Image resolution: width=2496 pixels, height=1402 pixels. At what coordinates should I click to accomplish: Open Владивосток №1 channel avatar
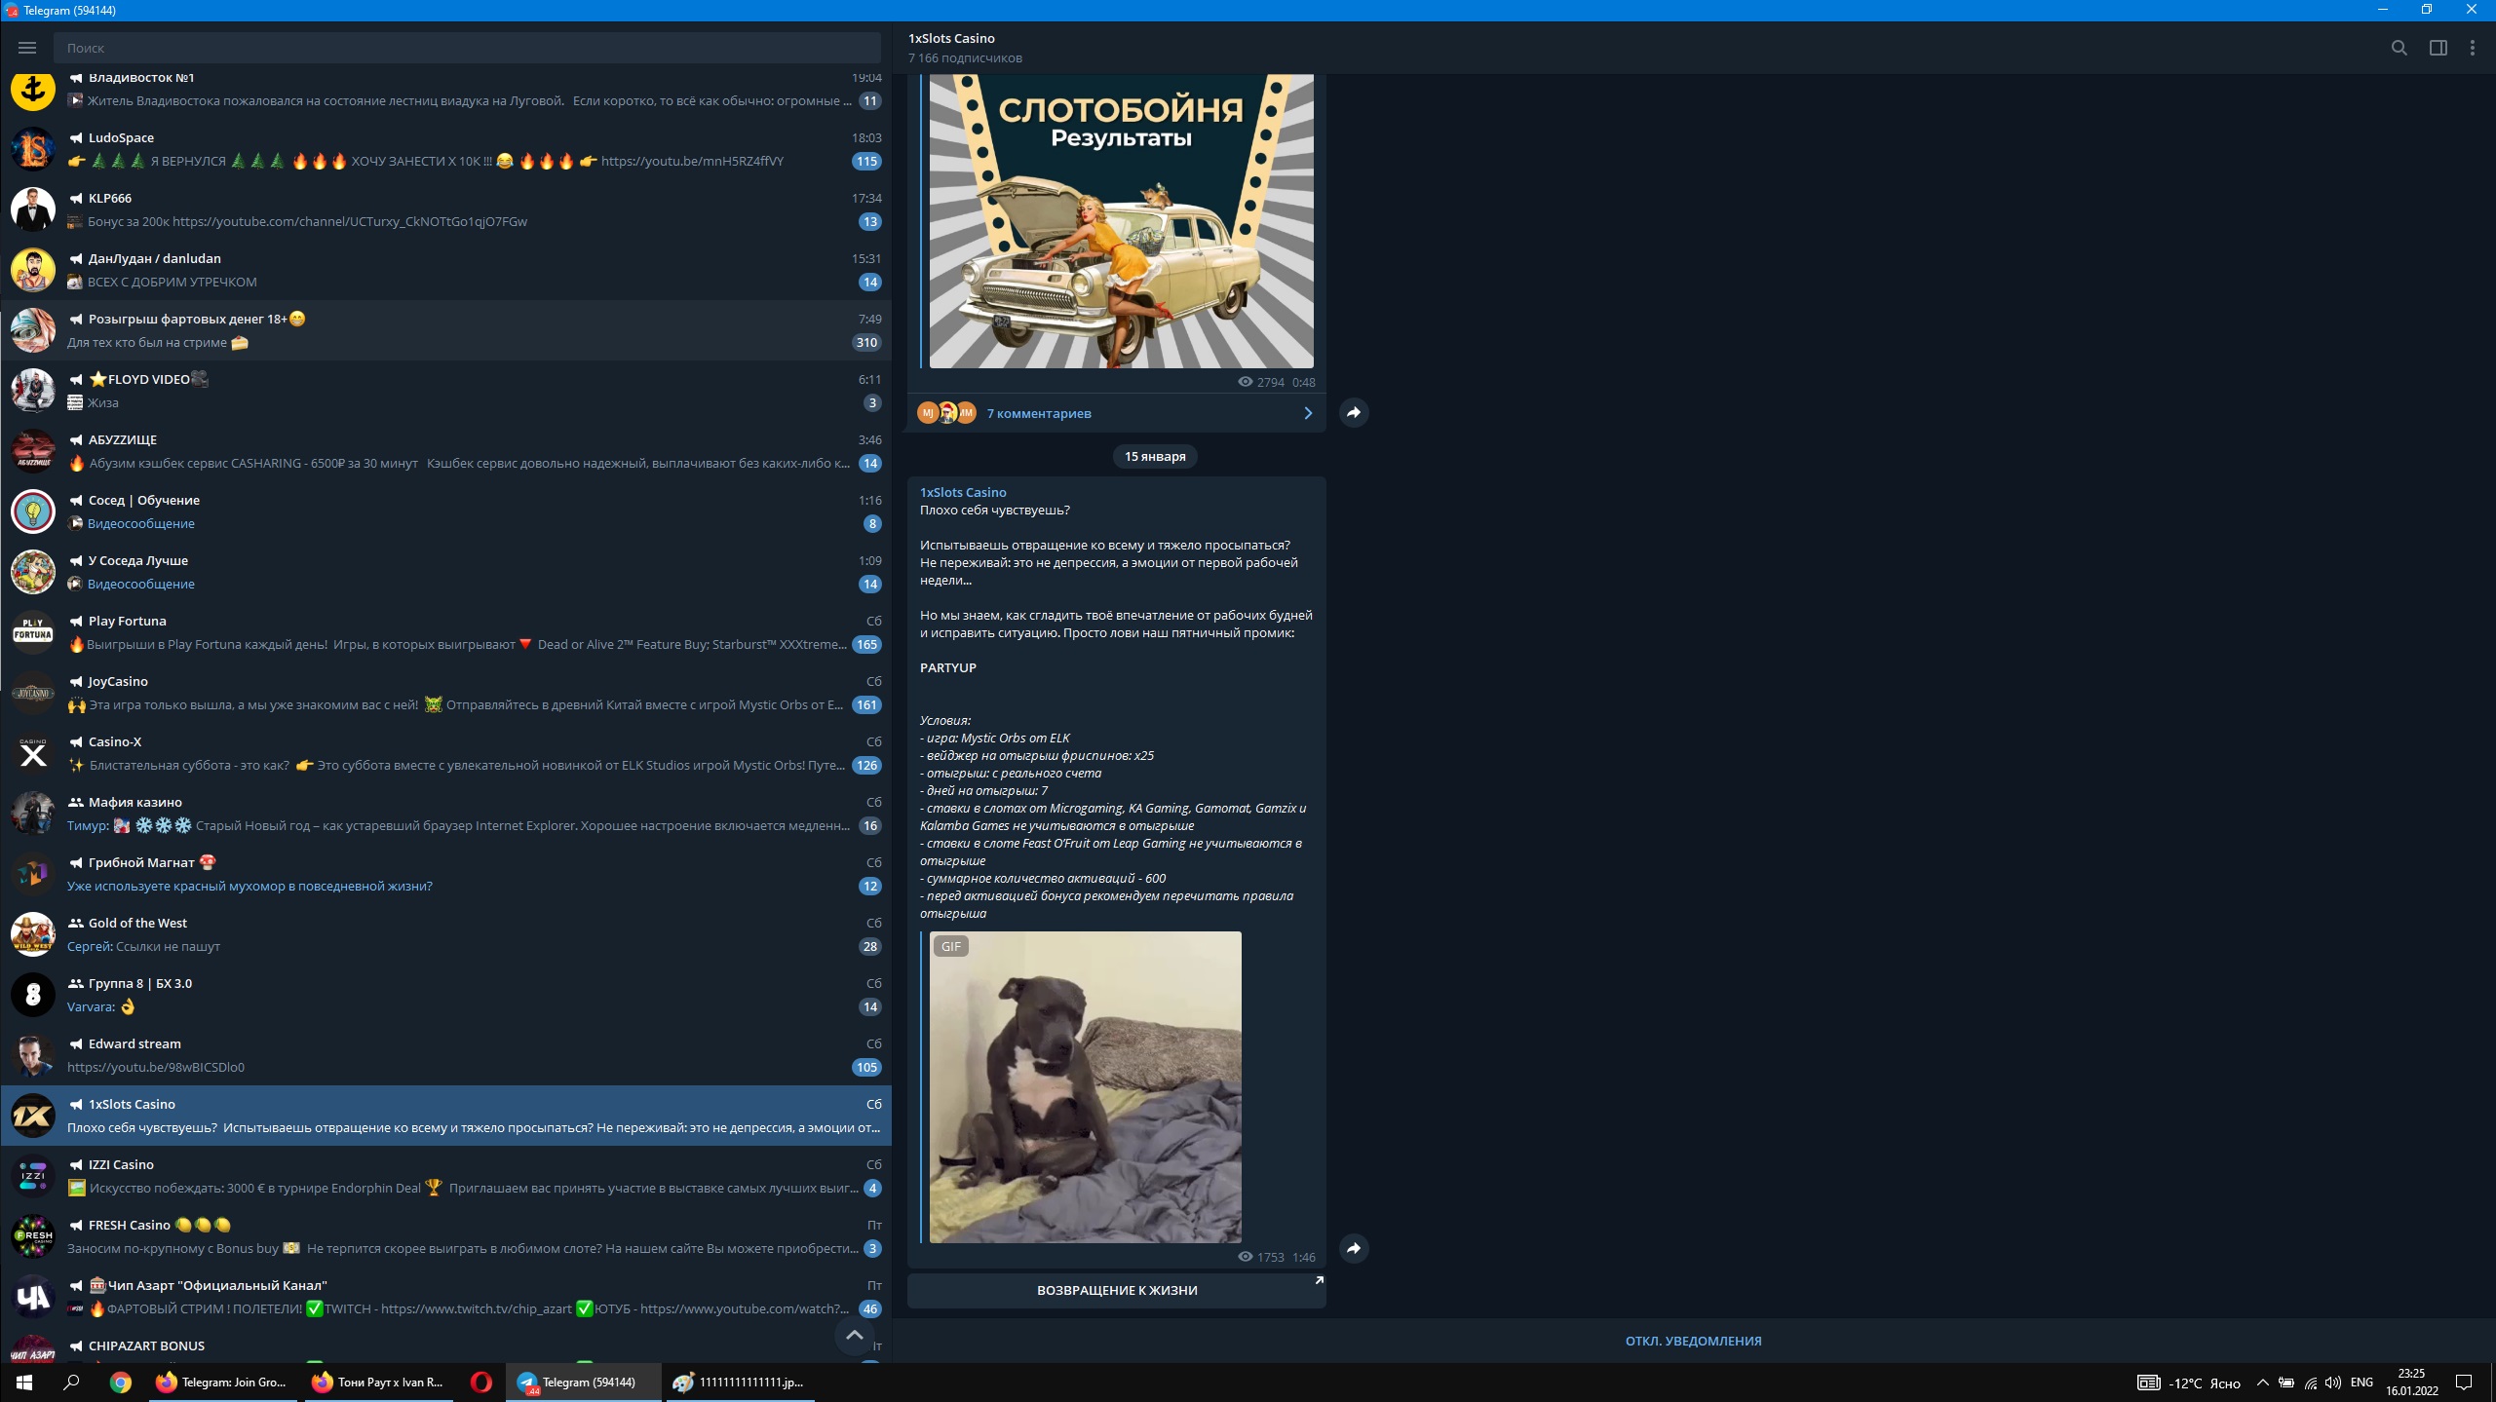[x=32, y=89]
